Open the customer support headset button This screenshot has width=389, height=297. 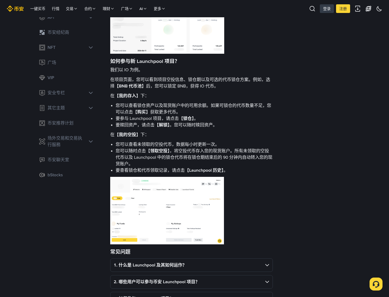[x=376, y=284]
